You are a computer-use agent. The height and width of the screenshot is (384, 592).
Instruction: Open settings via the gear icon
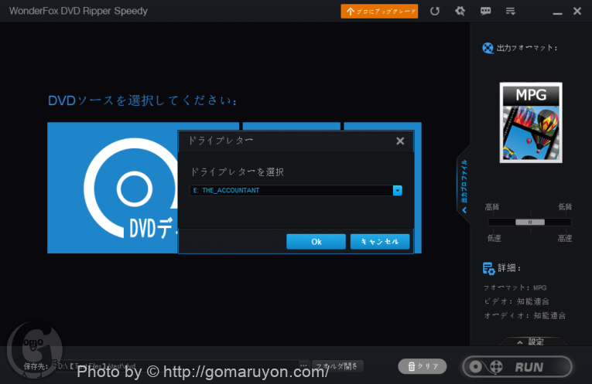point(460,11)
